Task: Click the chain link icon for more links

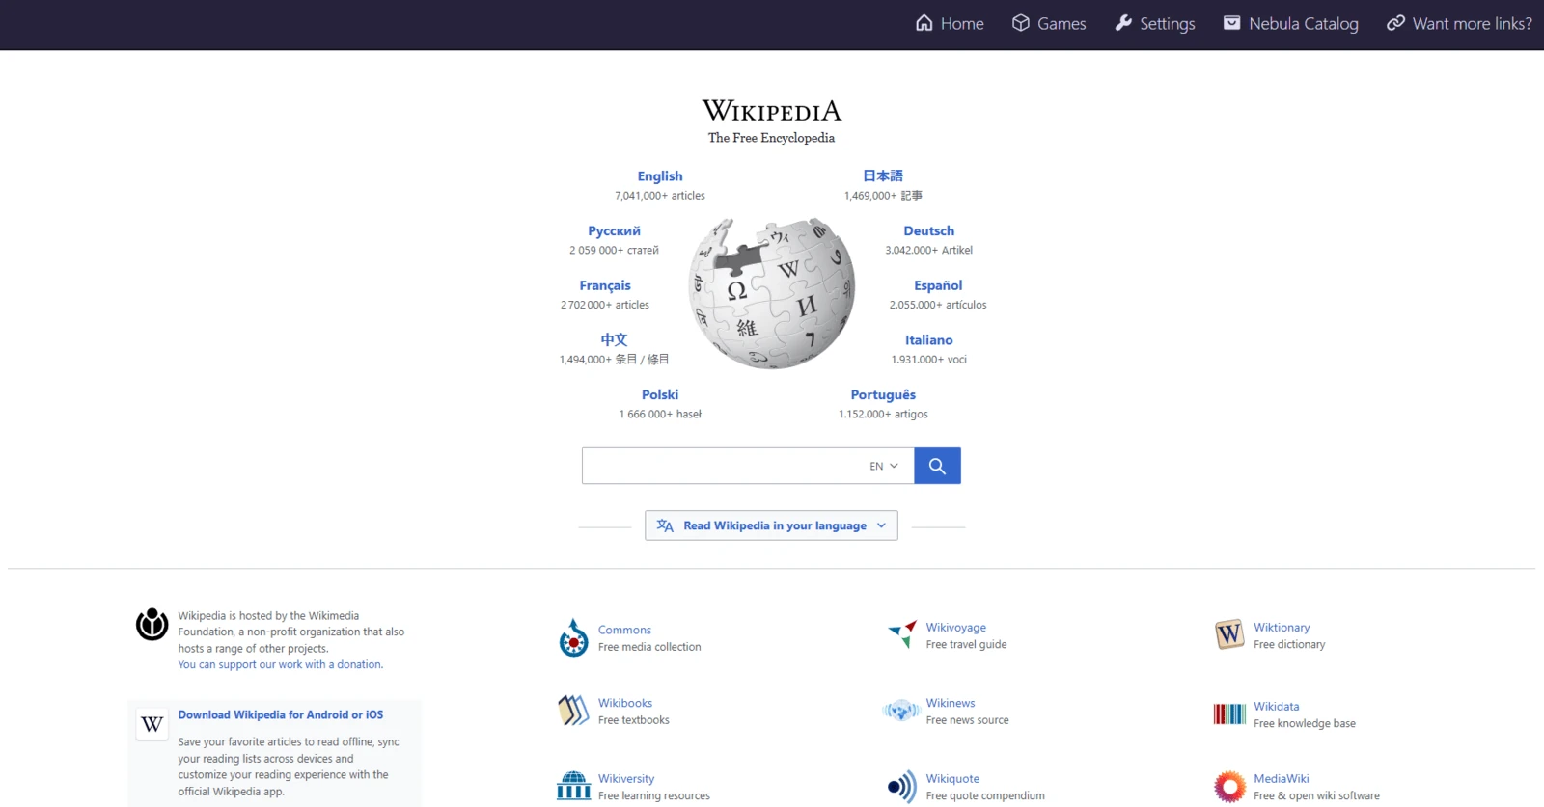Action: point(1396,23)
